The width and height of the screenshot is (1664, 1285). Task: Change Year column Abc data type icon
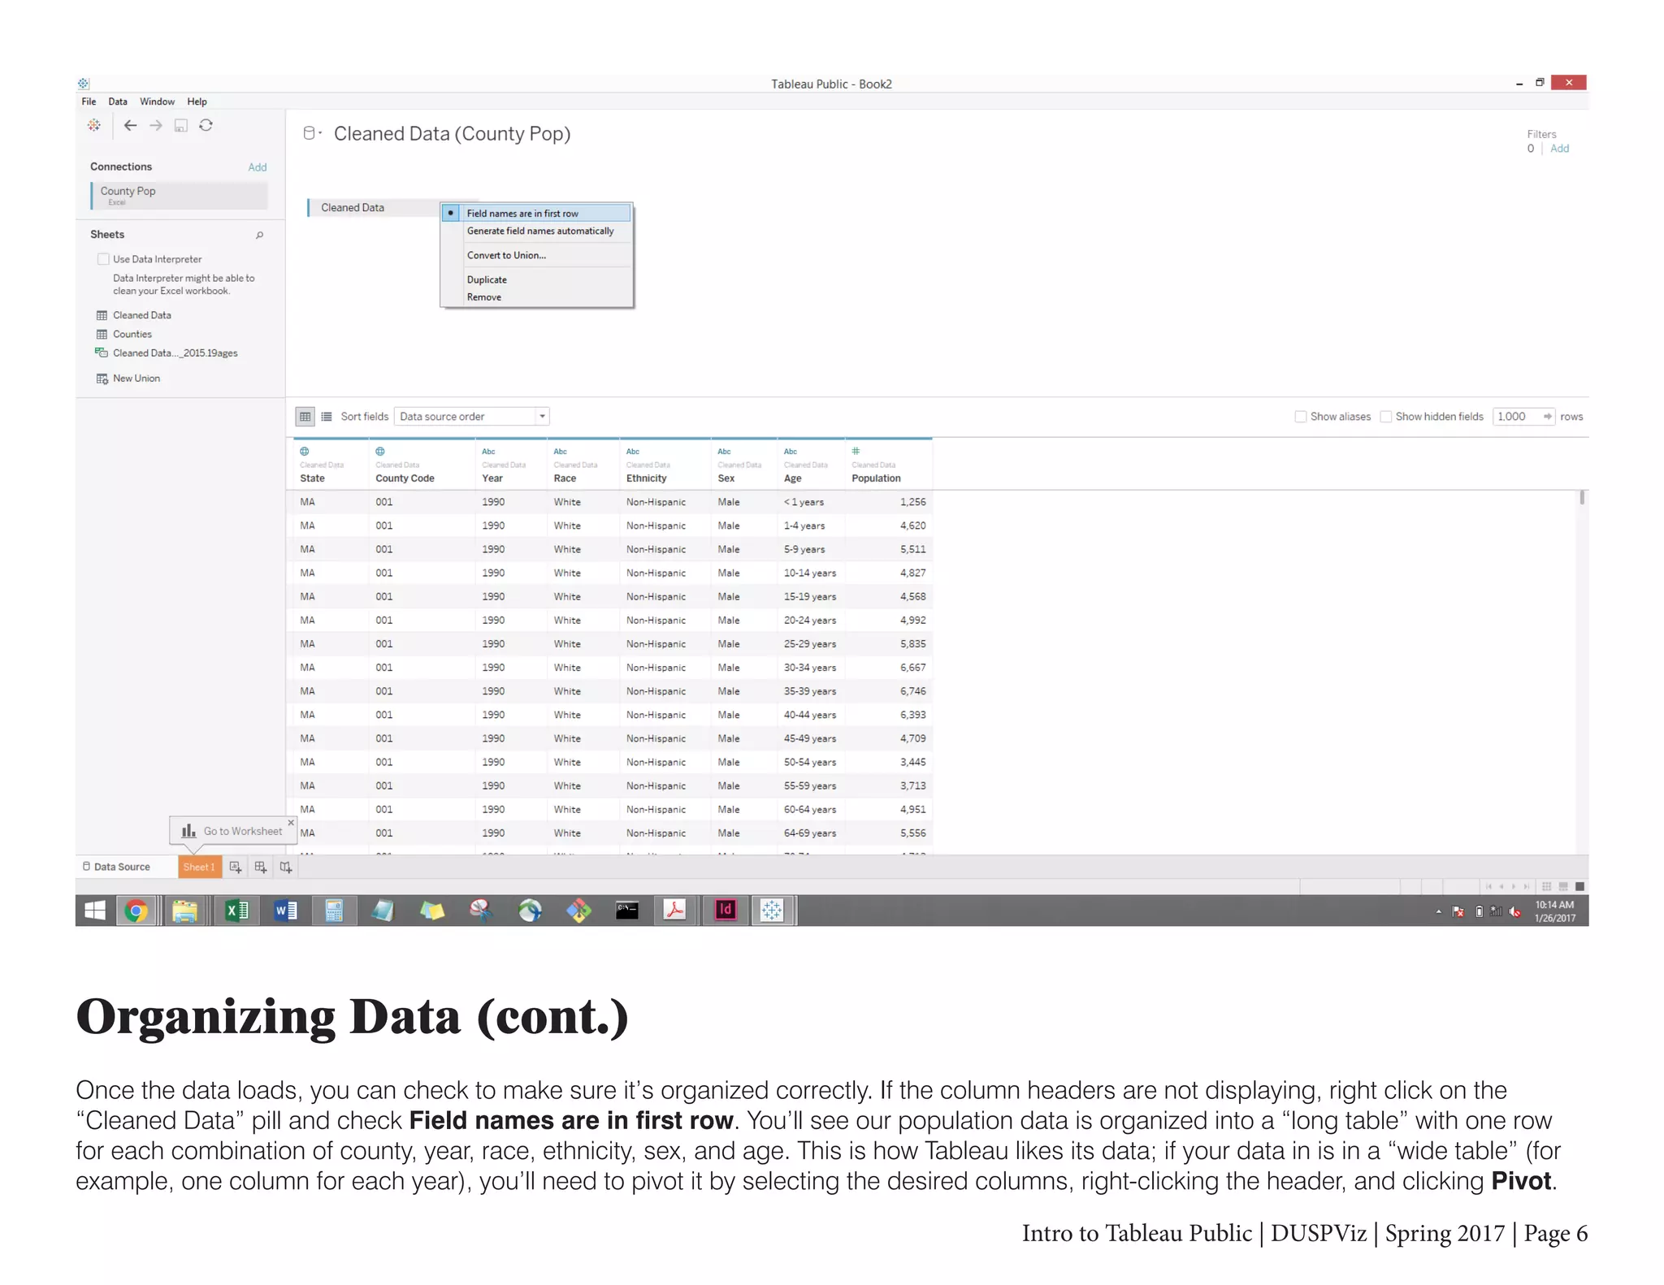488,452
